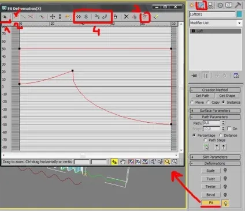This screenshot has width=245, height=211.
Task: Open Display tab in command panel
Action: pos(229,5)
